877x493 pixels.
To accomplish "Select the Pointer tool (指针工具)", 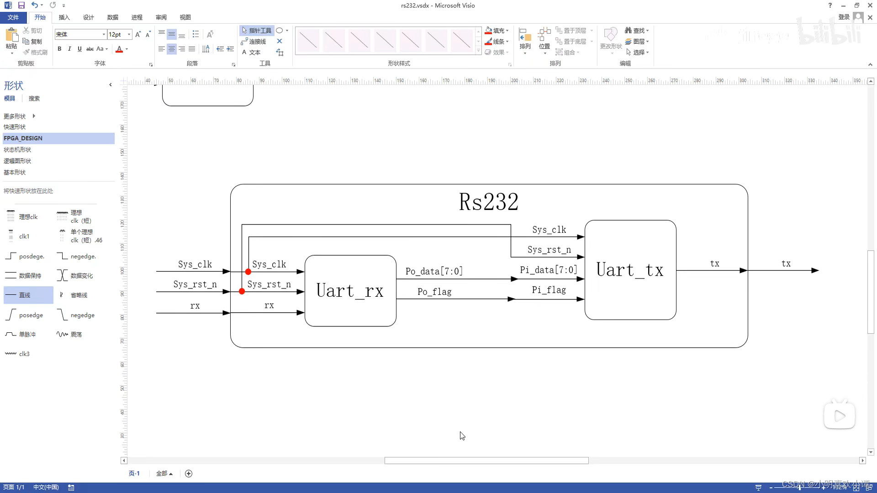I will pyautogui.click(x=257, y=31).
